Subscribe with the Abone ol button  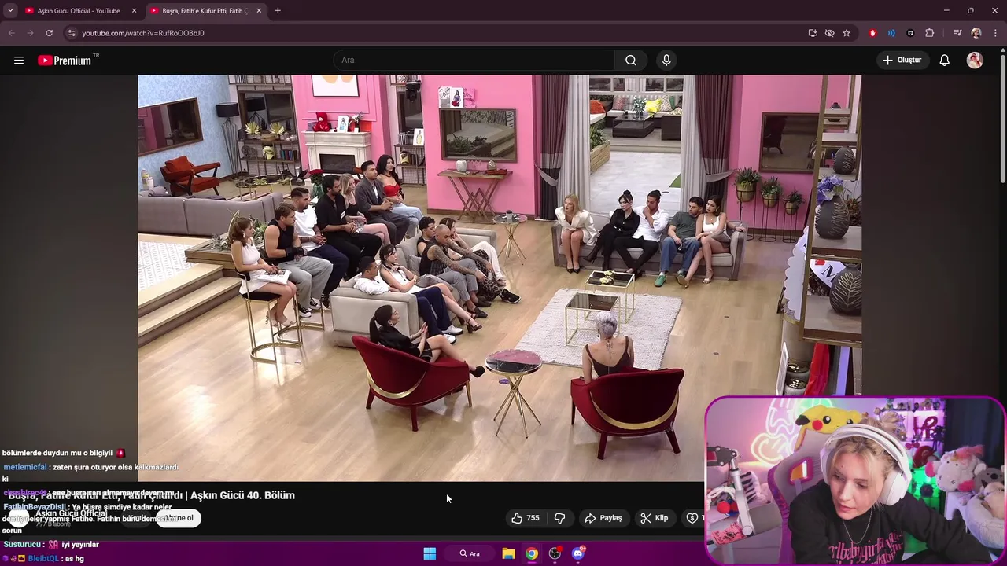tap(179, 518)
